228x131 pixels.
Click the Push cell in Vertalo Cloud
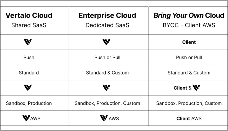point(29,58)
